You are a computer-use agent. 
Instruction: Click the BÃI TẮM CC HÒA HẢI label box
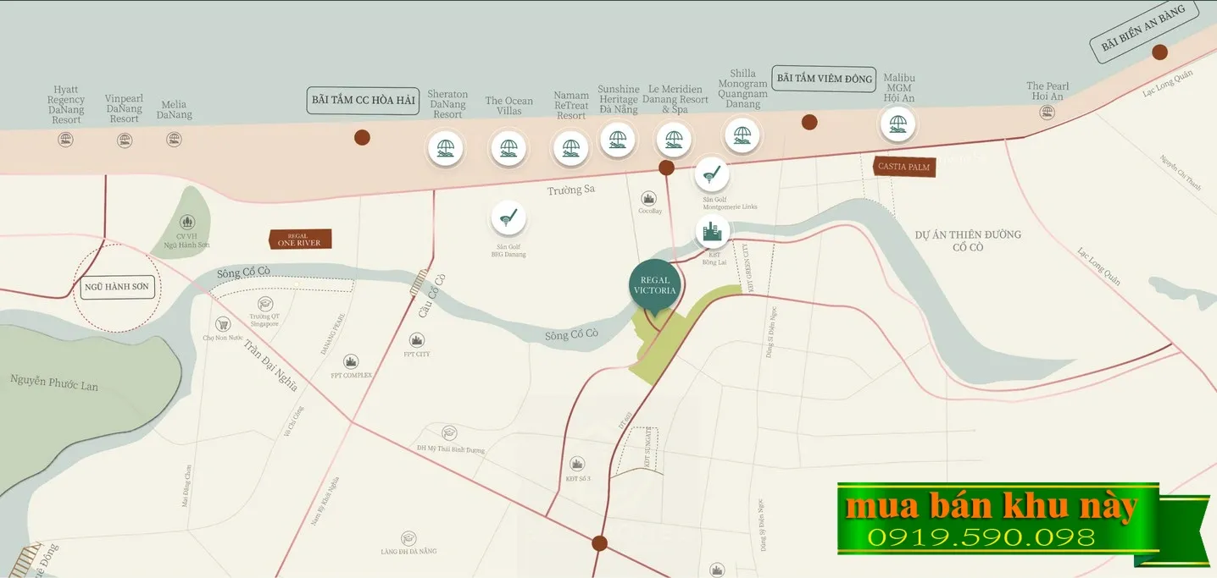364,100
